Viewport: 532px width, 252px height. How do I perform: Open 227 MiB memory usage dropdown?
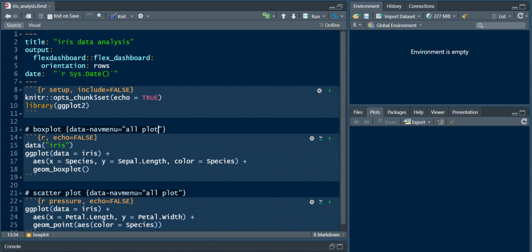tap(441, 16)
